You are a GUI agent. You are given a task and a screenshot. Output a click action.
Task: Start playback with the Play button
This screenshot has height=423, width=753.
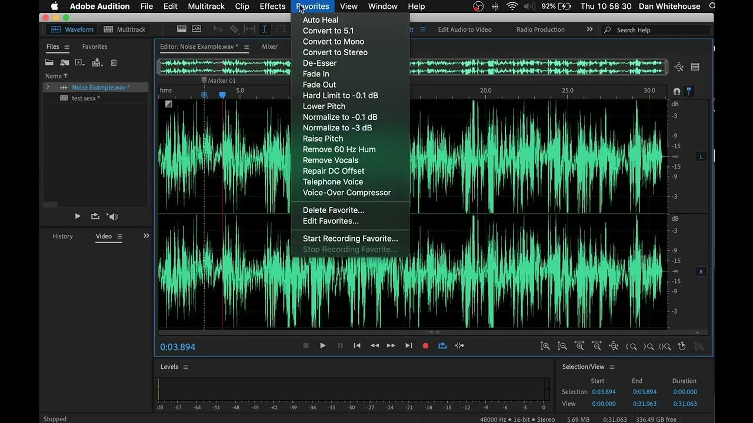pyautogui.click(x=322, y=345)
